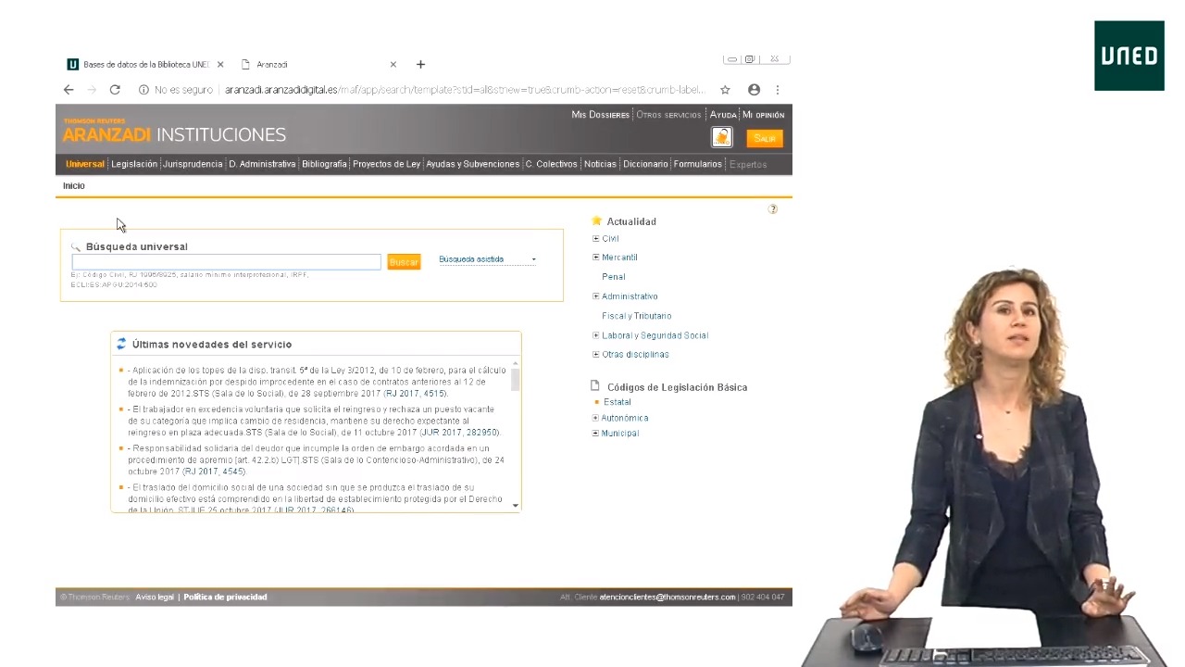Screen dimensions: 1185x667
Task: Click inside the Búsqueda universal input field
Action: (x=226, y=262)
